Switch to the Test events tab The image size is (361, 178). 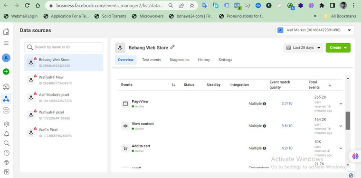pos(152,60)
